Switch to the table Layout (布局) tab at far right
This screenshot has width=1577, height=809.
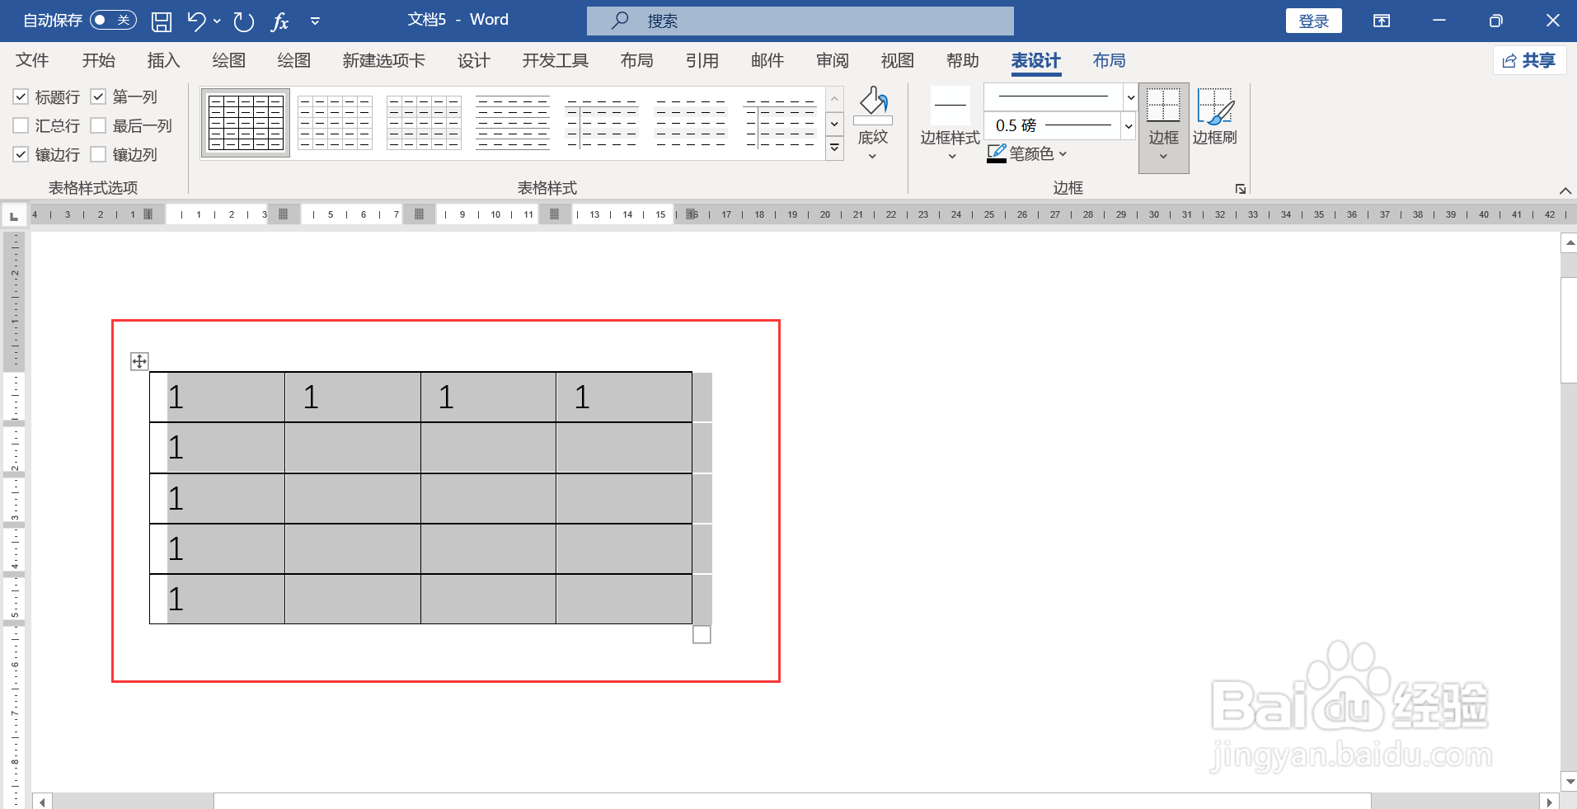(1109, 60)
